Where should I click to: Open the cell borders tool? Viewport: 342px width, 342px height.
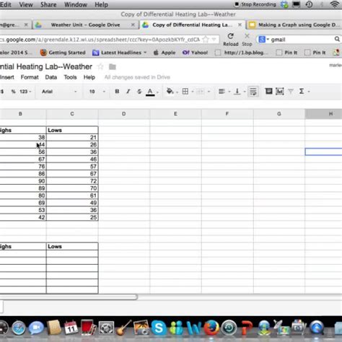pyautogui.click(x=185, y=92)
